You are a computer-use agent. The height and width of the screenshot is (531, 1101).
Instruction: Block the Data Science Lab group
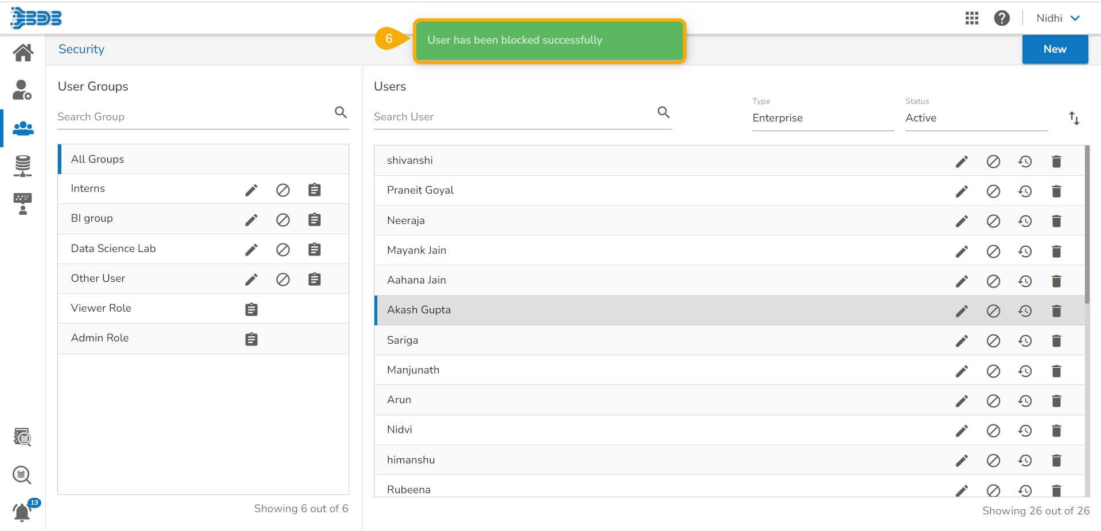(x=283, y=250)
